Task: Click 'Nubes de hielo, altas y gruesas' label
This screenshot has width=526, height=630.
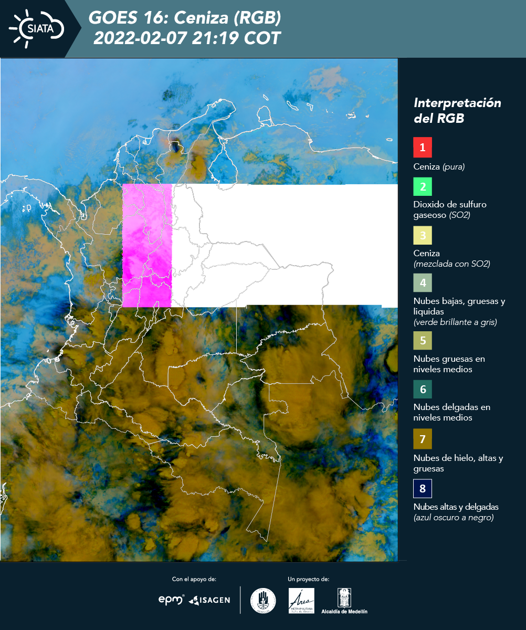Action: click(x=458, y=463)
